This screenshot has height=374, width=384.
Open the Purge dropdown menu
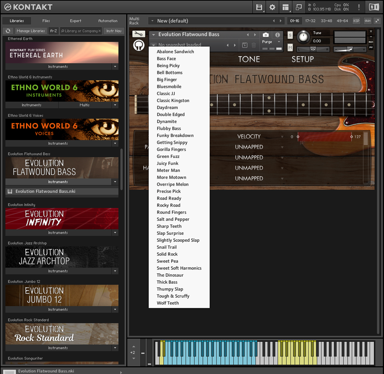[x=271, y=42]
